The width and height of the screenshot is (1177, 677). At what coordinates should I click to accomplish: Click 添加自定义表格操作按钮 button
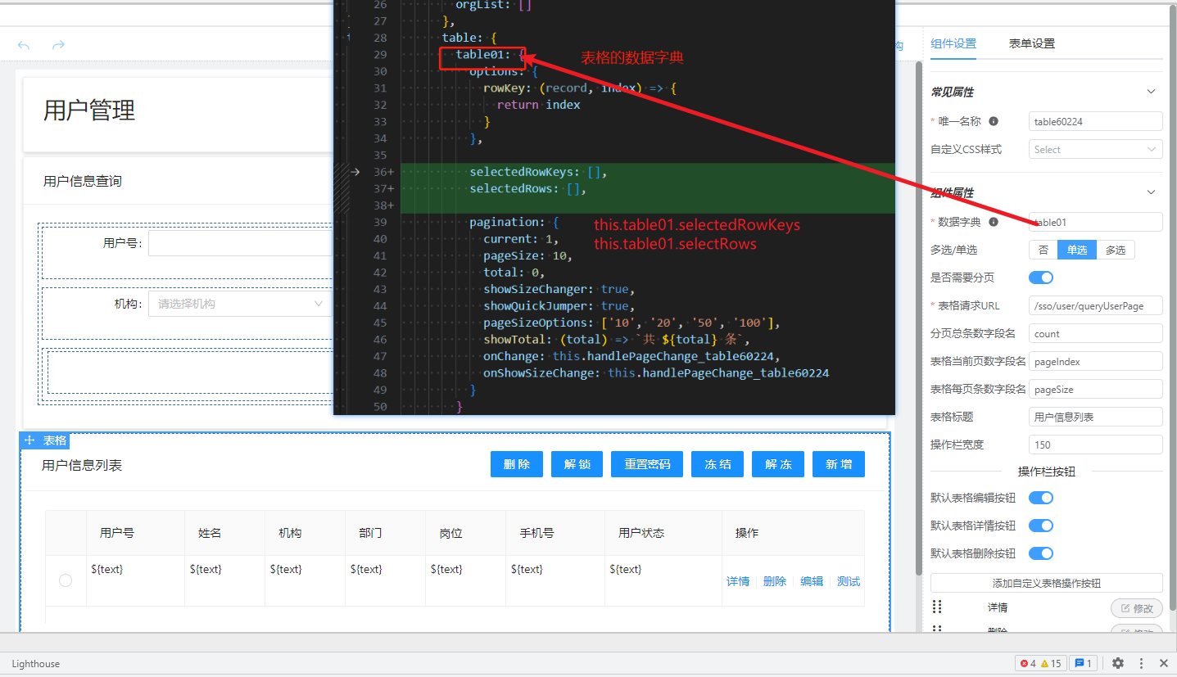point(1047,583)
